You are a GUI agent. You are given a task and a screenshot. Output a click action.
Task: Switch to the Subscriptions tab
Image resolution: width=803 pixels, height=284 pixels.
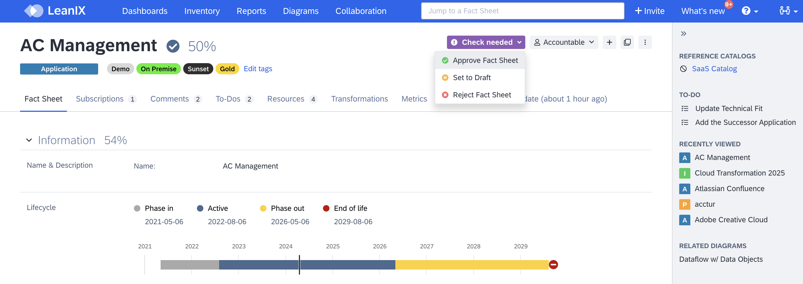(x=106, y=99)
